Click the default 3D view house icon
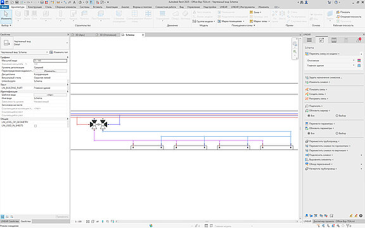Image resolution: width=365 pixels, height=228 pixels. pyautogui.click(x=80, y=3)
